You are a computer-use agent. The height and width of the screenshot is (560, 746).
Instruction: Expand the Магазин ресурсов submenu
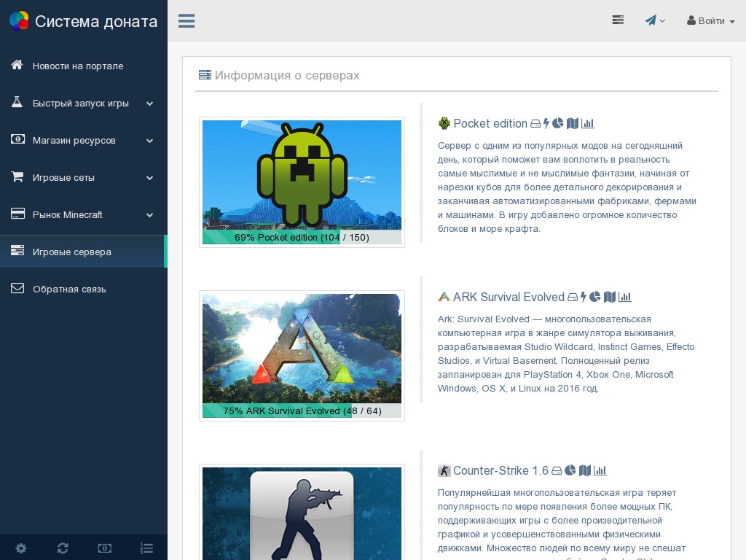83,141
